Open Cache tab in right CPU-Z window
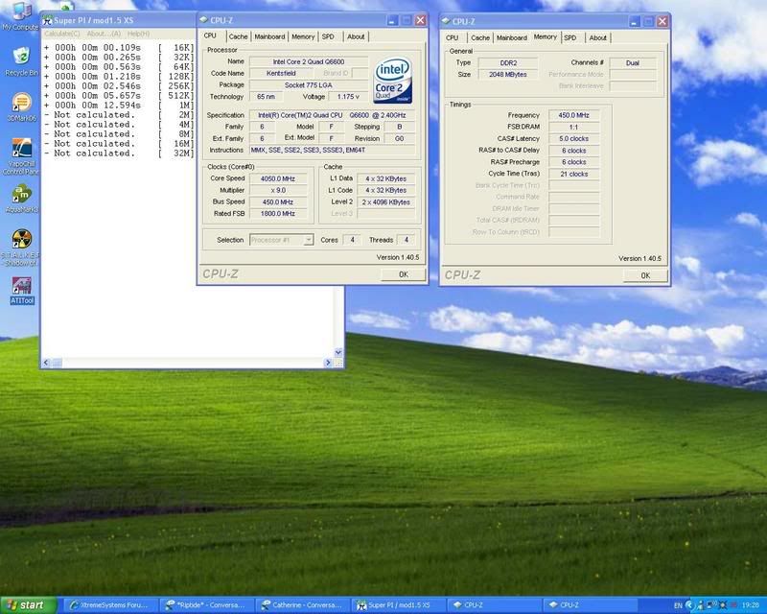The image size is (767, 614). (x=480, y=37)
